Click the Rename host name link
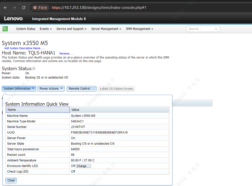 66,53
